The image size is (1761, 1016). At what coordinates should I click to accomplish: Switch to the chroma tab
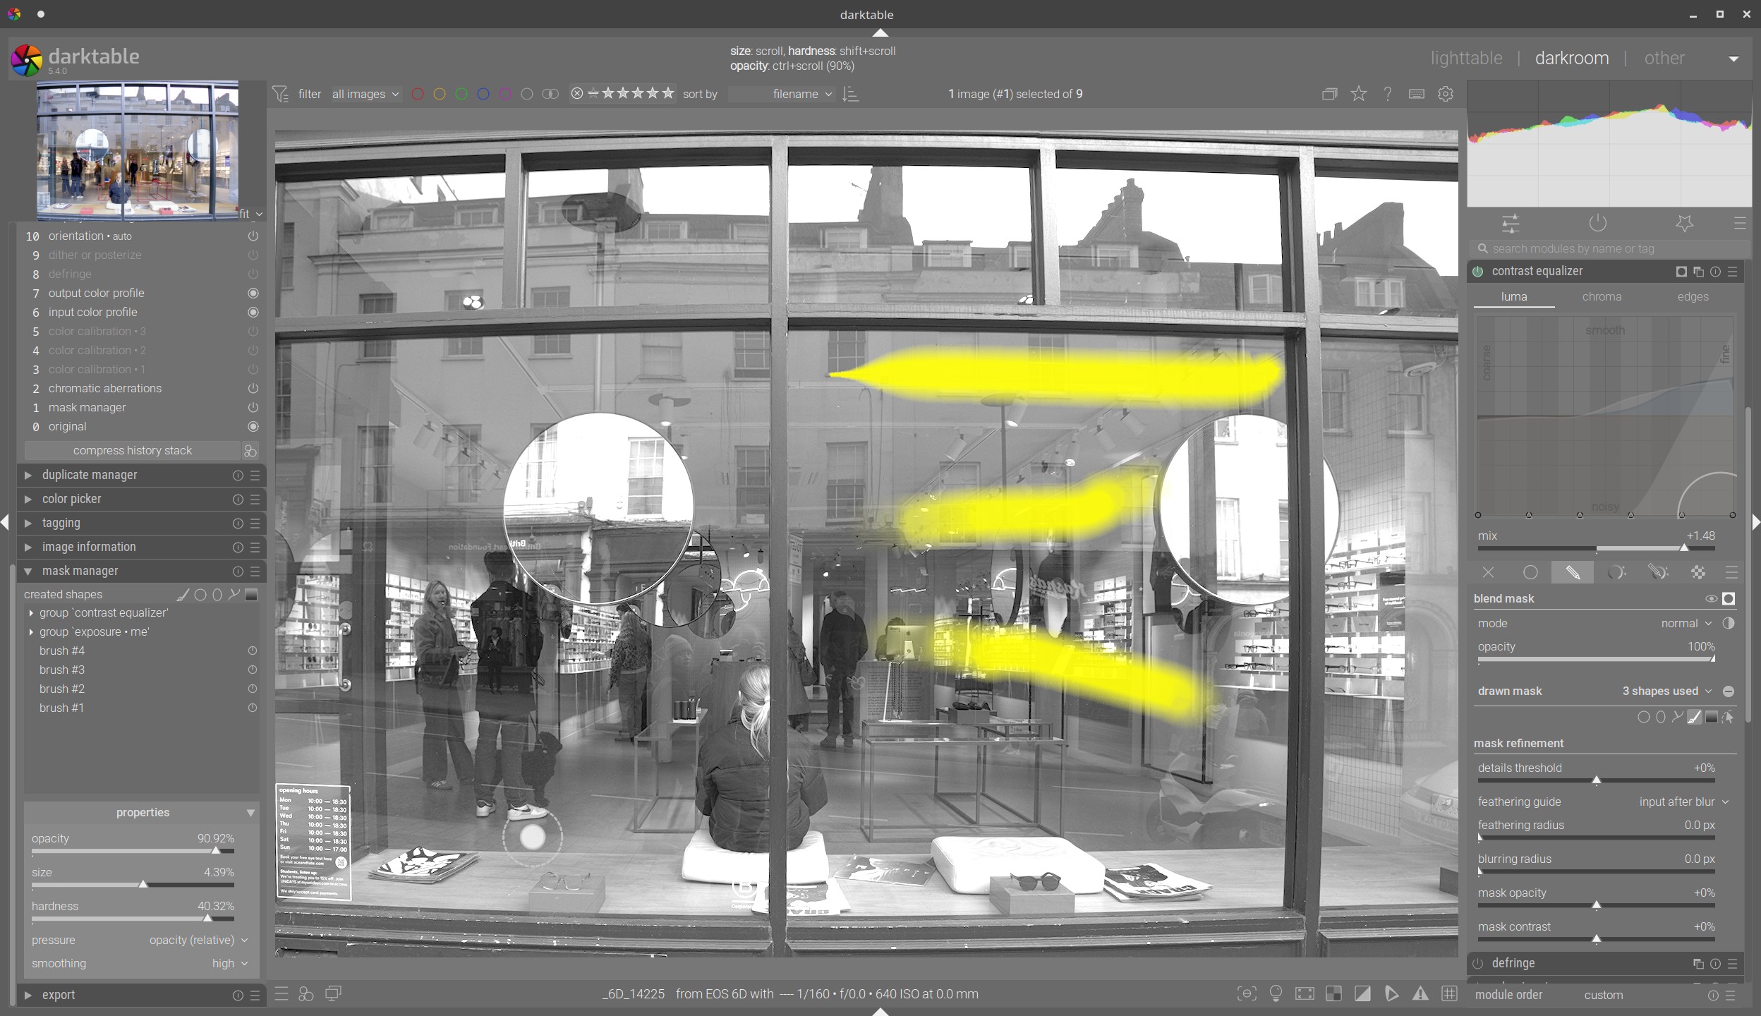point(1602,297)
